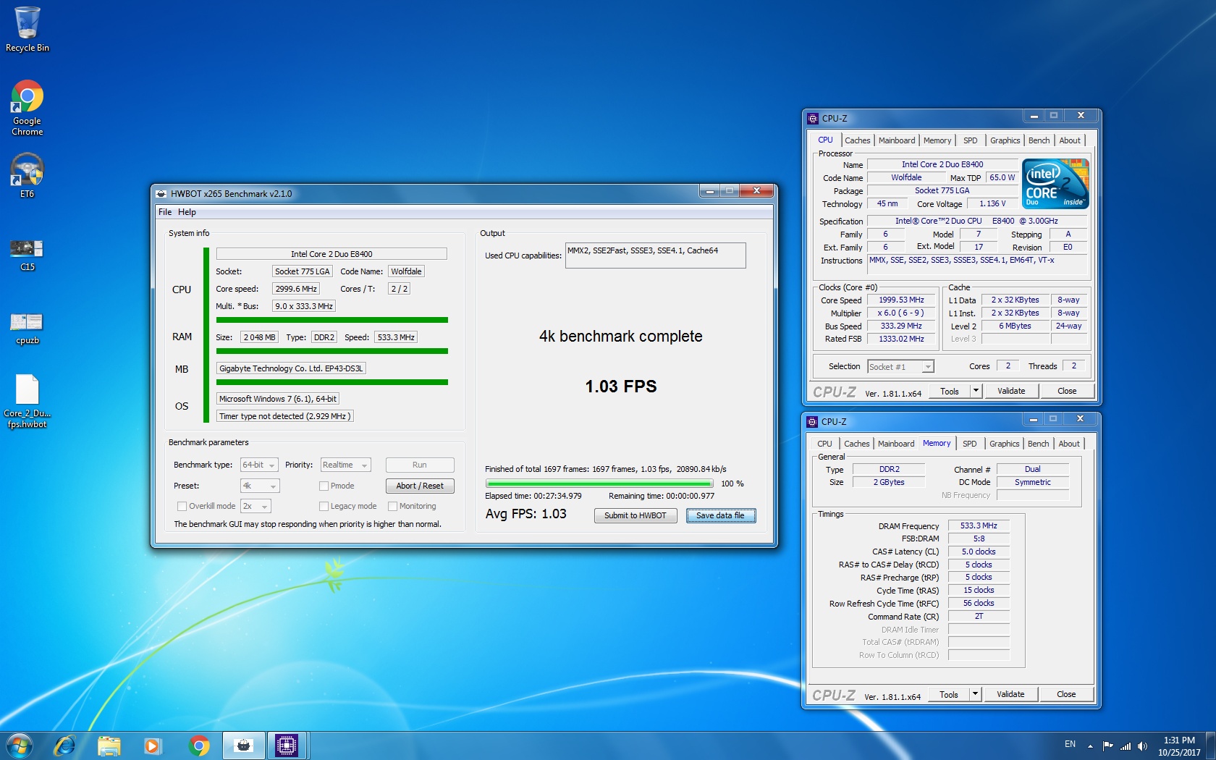Click the Core speed 2999.6 MHz field

coord(296,289)
